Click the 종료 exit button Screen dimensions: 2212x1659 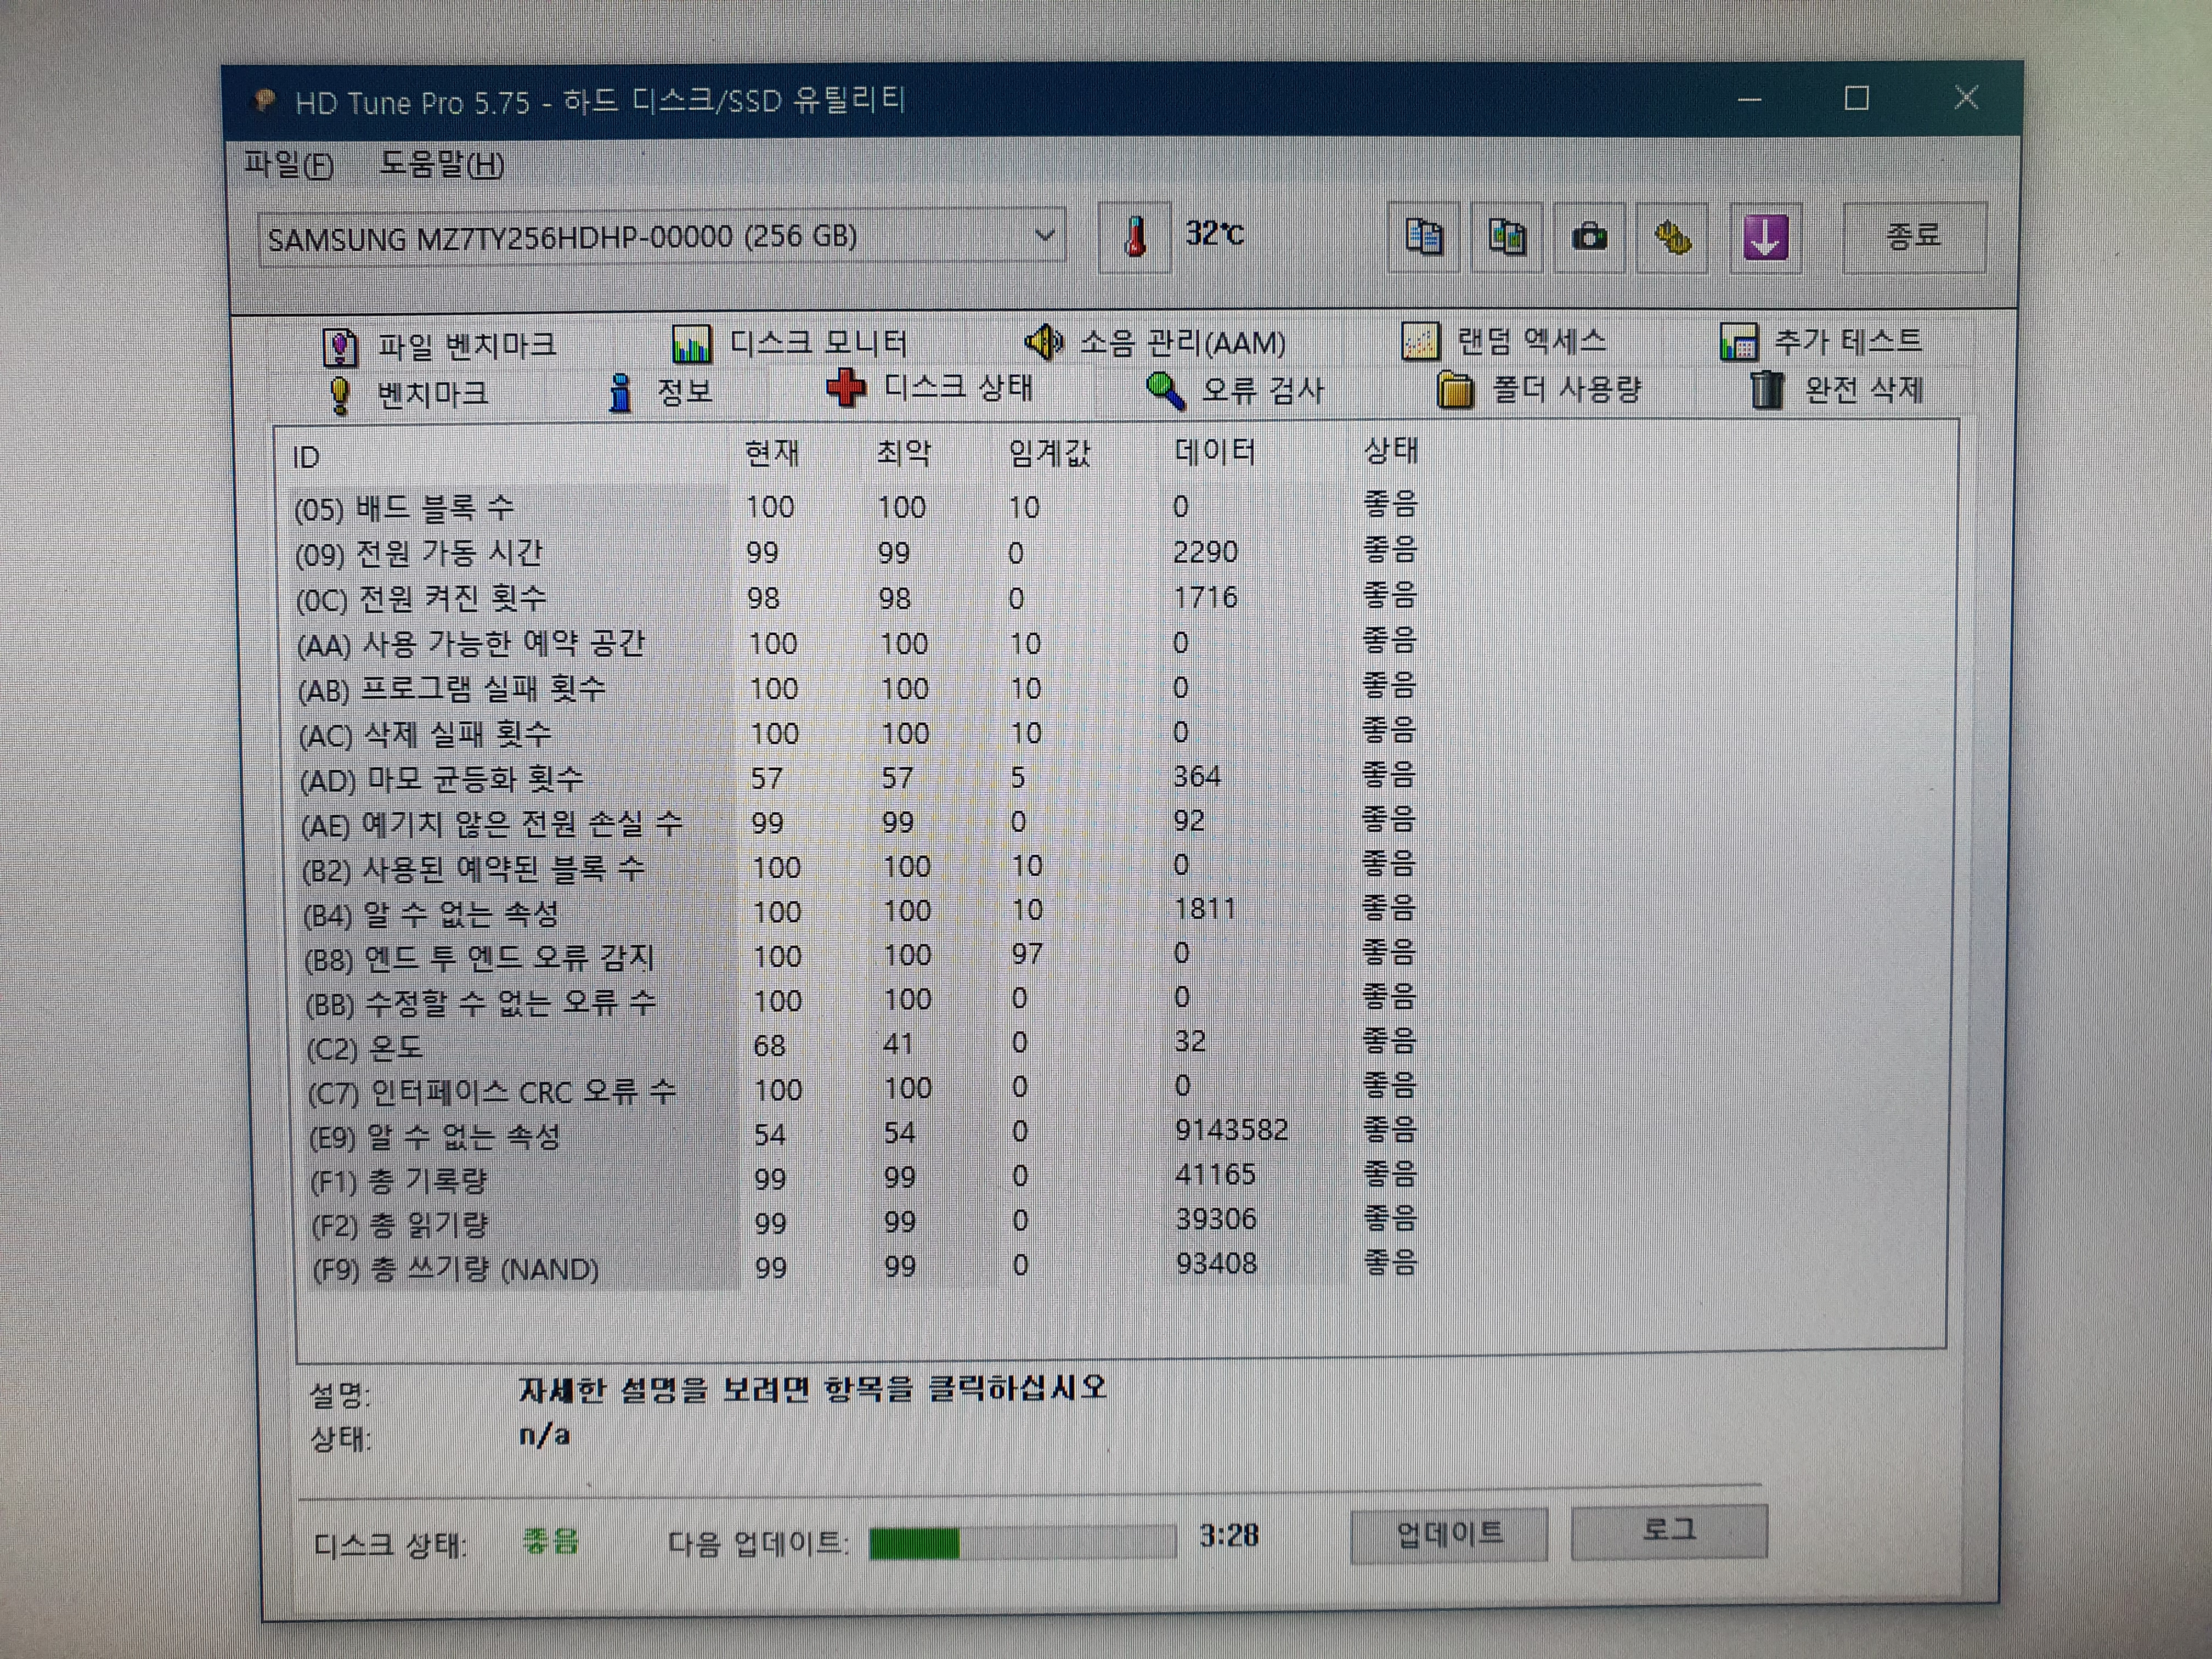[x=1914, y=237]
